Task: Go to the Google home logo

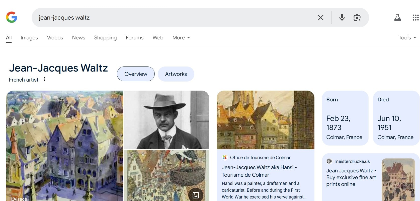Action: 12,17
